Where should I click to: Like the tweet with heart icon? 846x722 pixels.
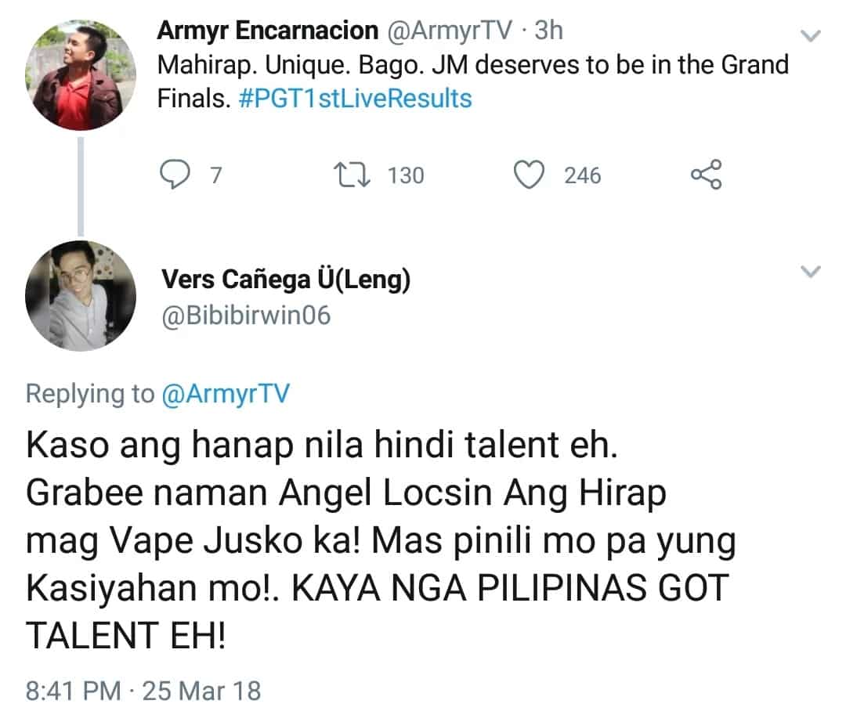529,175
